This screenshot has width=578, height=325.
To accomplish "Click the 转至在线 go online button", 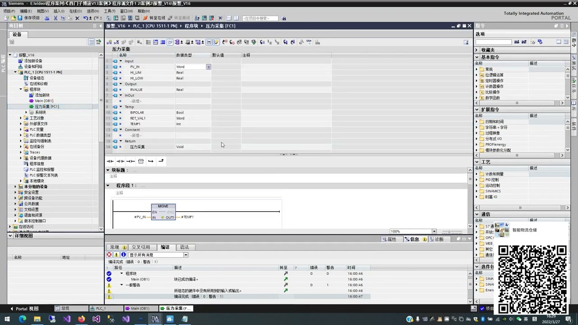I will (154, 18).
